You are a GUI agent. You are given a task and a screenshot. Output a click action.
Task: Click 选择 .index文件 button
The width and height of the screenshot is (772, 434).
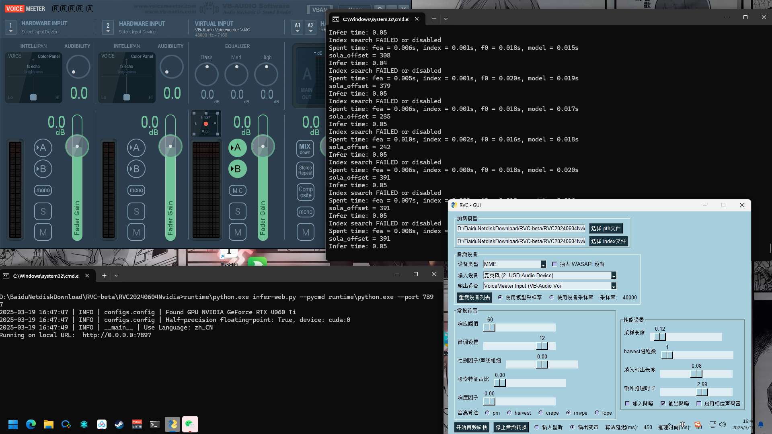click(609, 241)
